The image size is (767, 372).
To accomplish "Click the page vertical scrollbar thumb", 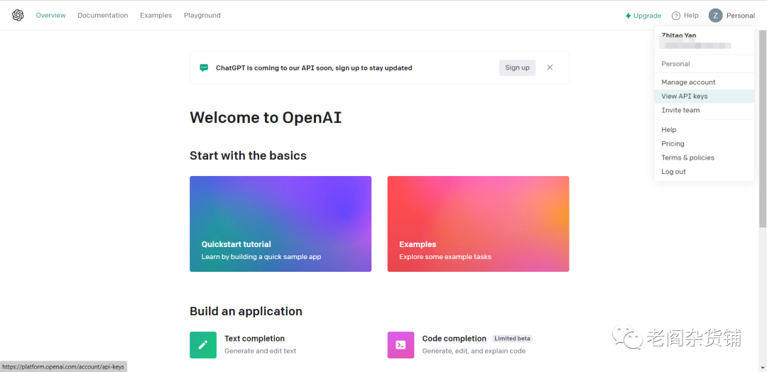I will tap(763, 129).
